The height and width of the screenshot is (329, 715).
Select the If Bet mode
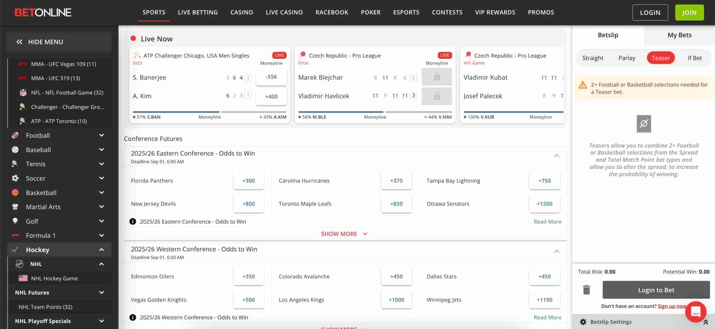tap(694, 58)
